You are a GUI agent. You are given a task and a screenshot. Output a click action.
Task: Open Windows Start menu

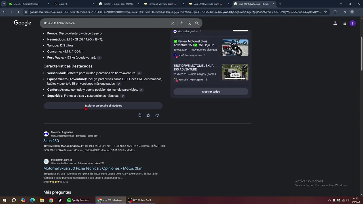tap(4, 200)
